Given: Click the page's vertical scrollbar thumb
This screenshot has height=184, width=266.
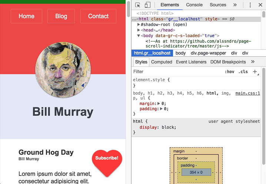Looking at the screenshot, I should pos(129,9).
